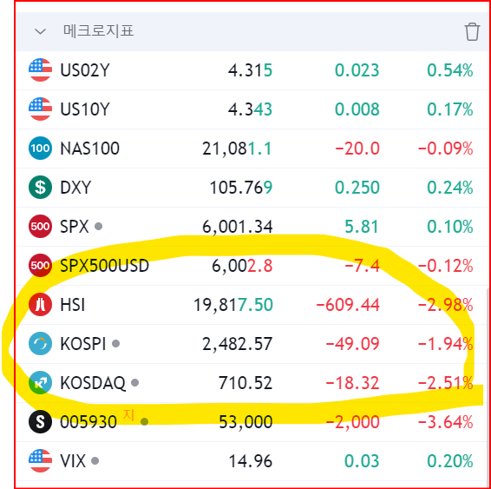
Task: Collapse the 메크로지표 section chevron
Action: (40, 31)
